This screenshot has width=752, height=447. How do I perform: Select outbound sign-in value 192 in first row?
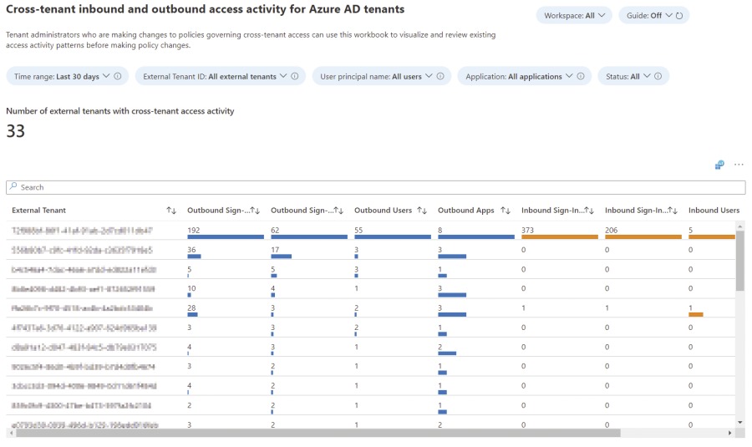[193, 231]
